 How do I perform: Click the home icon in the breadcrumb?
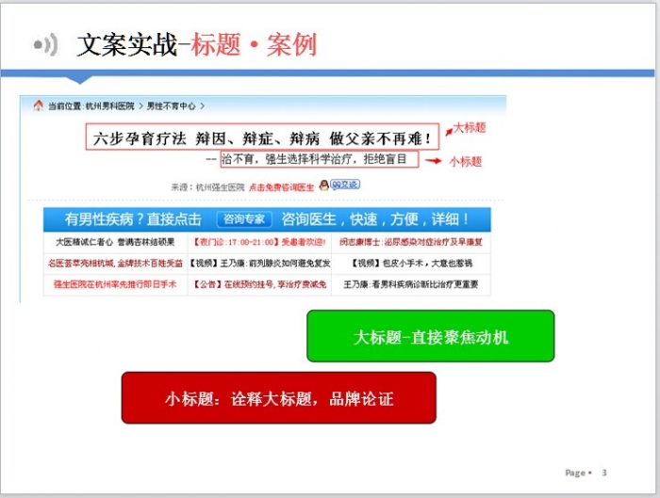(38, 106)
